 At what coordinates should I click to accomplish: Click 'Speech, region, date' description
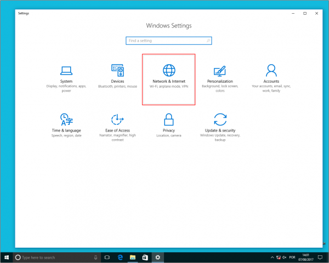click(x=66, y=135)
